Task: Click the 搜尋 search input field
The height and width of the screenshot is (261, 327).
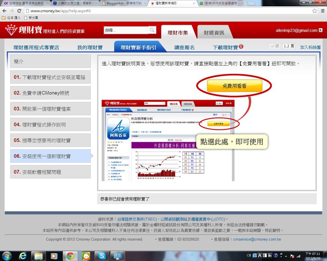Action: click(x=126, y=30)
